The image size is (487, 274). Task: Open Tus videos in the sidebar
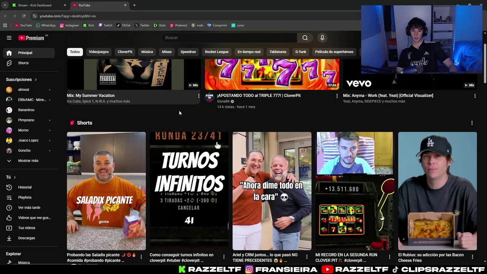tap(29, 228)
